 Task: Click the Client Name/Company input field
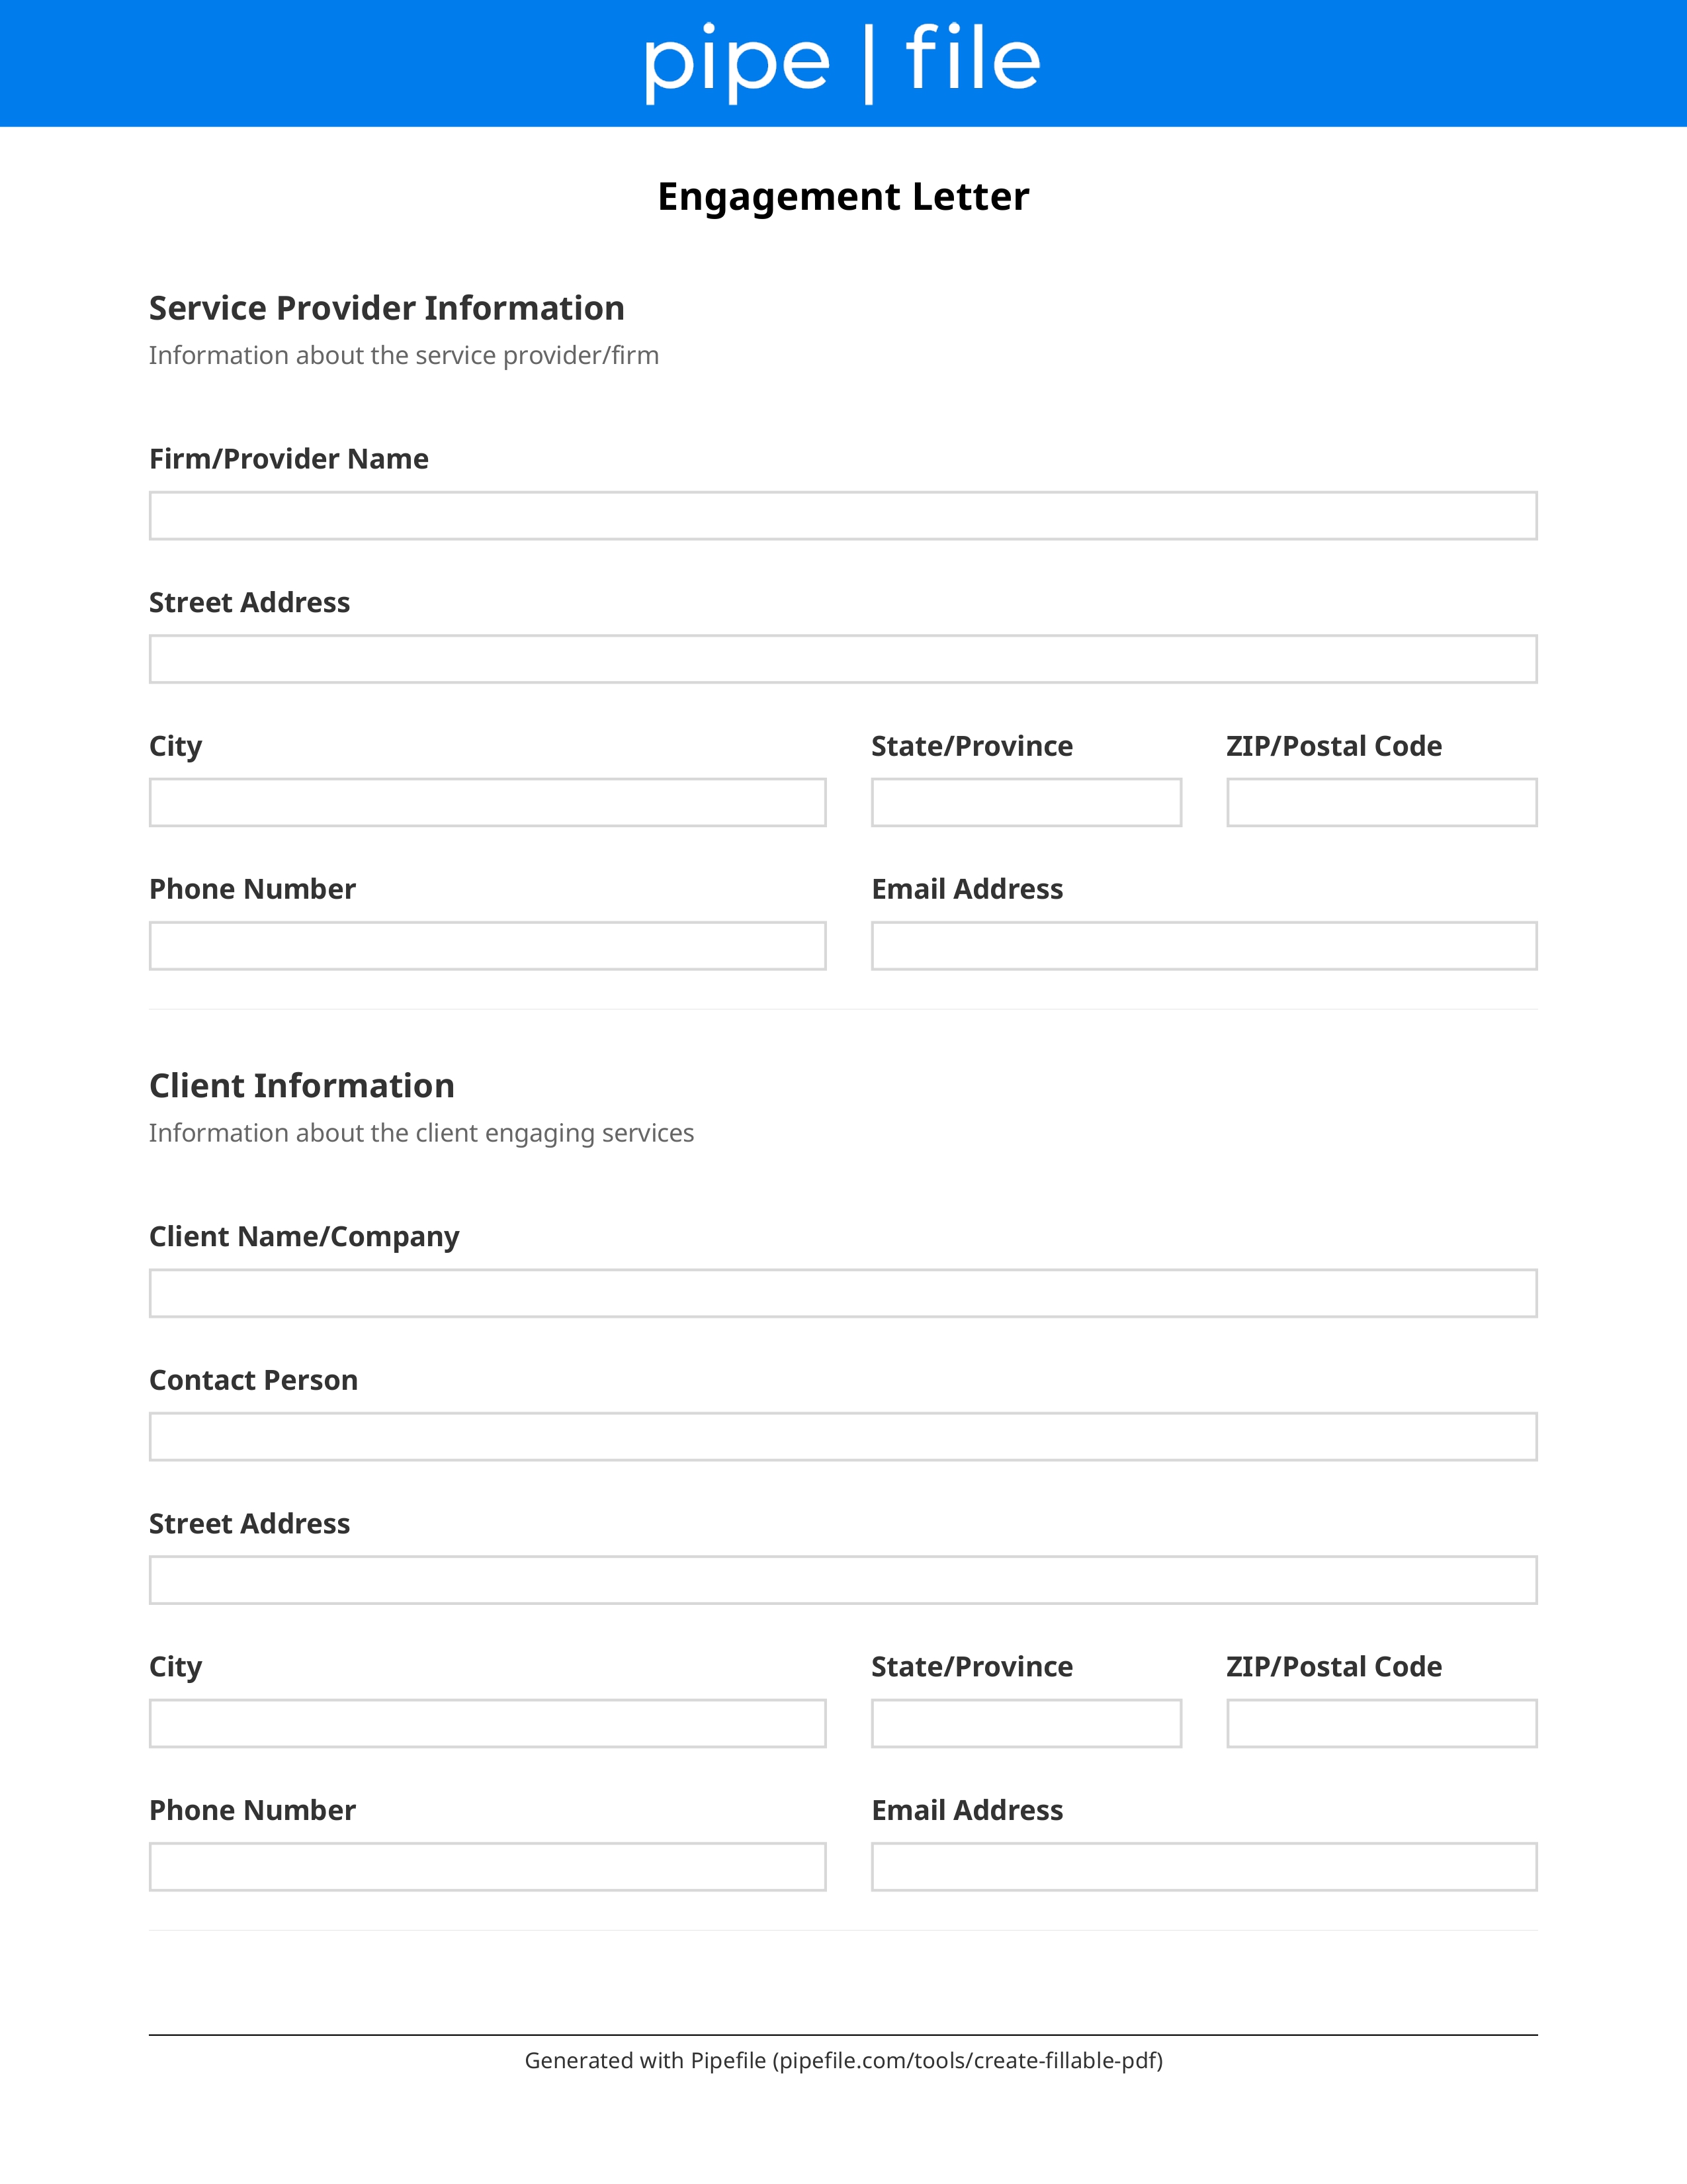pyautogui.click(x=842, y=1293)
